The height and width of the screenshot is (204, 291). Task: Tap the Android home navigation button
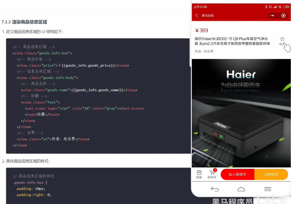[x=241, y=189]
